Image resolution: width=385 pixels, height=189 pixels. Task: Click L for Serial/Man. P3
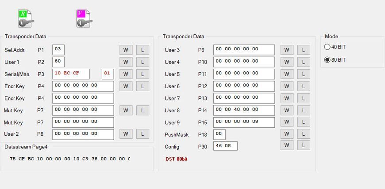point(142,74)
